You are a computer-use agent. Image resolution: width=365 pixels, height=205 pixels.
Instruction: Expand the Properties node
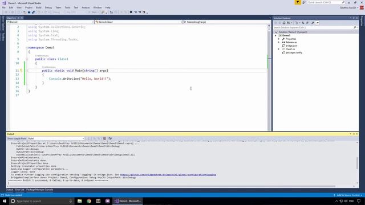279,39
